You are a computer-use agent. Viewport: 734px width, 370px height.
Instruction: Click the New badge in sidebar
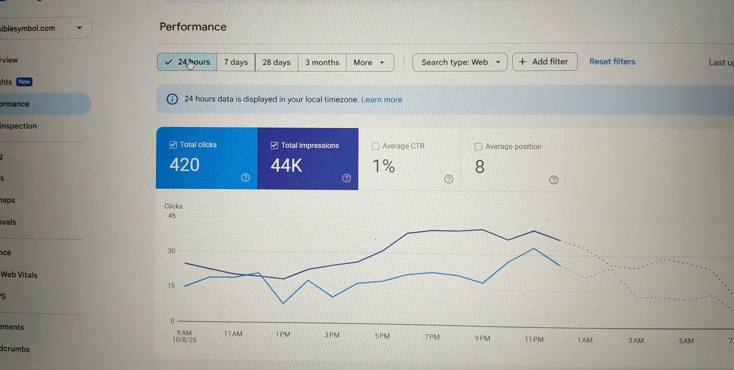point(24,82)
